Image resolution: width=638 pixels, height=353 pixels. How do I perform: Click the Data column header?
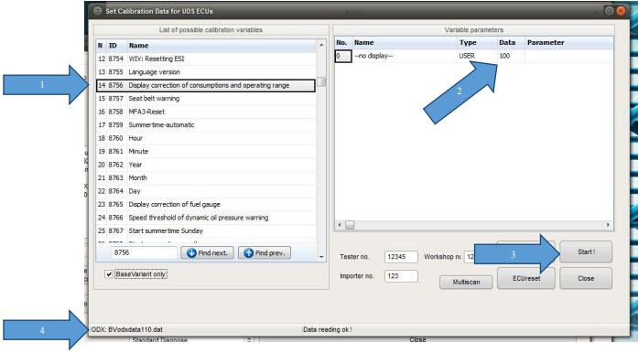point(511,43)
